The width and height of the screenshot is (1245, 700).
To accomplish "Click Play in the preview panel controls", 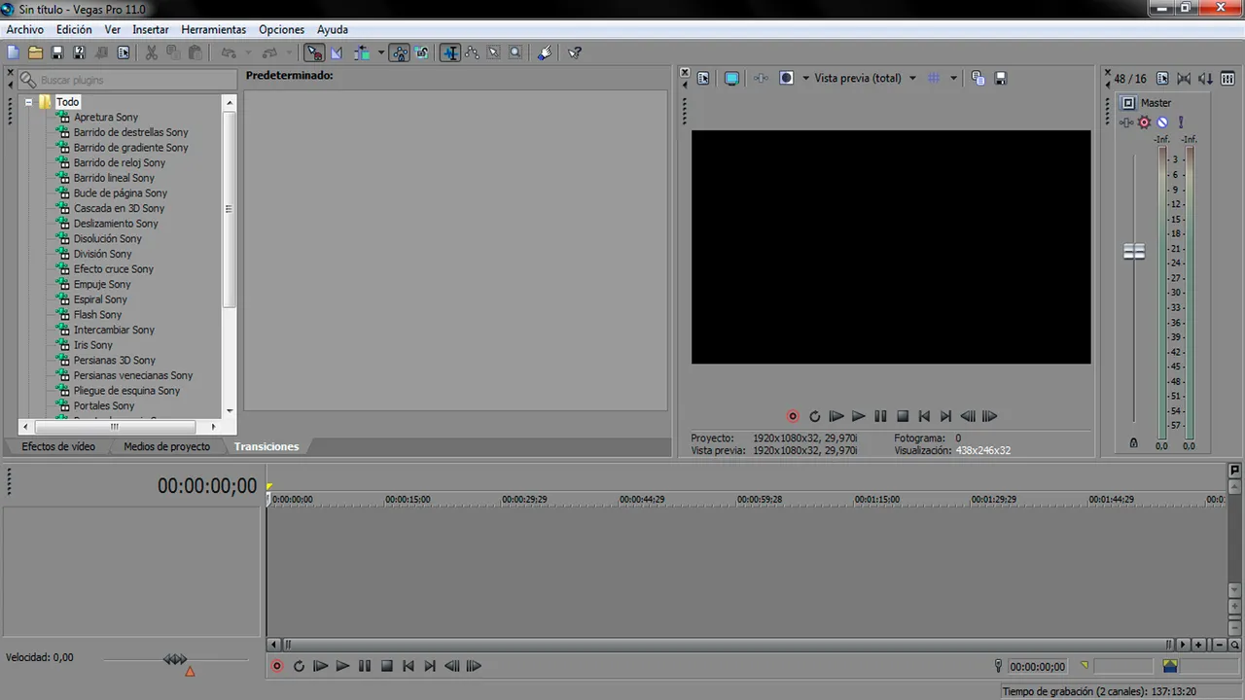I will point(858,416).
